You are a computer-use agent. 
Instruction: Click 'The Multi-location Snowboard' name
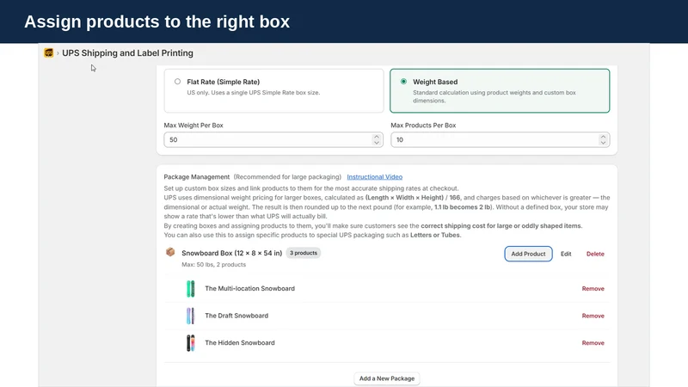tap(249, 288)
